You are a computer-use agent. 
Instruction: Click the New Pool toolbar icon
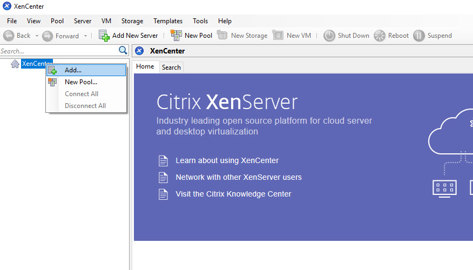coord(176,36)
